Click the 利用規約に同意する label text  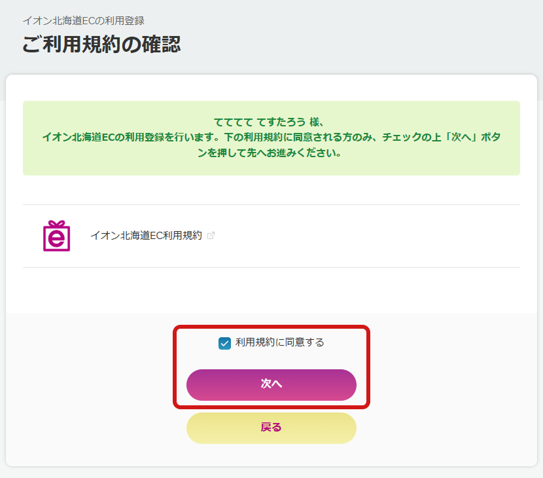coord(279,342)
